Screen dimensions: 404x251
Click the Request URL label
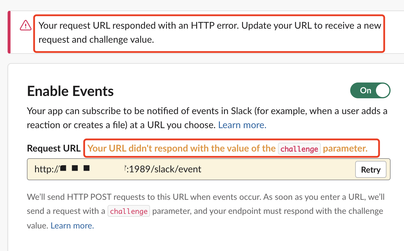(x=53, y=148)
